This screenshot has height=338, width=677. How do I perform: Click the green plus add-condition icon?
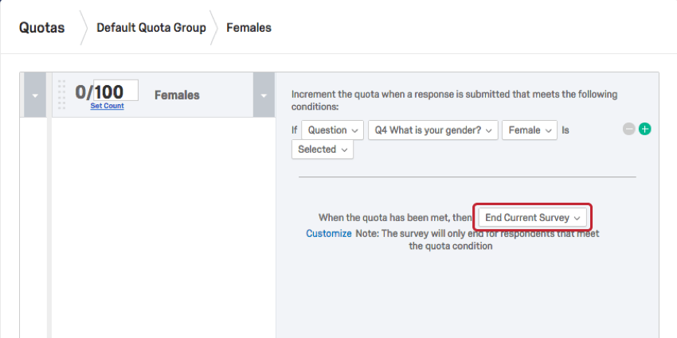tap(645, 129)
